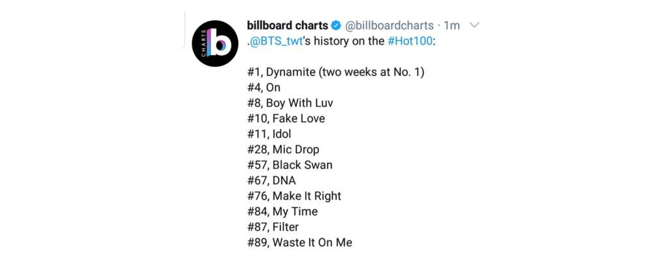Click the '#87, Filter' line
This screenshot has height=268, width=668.
273,227
